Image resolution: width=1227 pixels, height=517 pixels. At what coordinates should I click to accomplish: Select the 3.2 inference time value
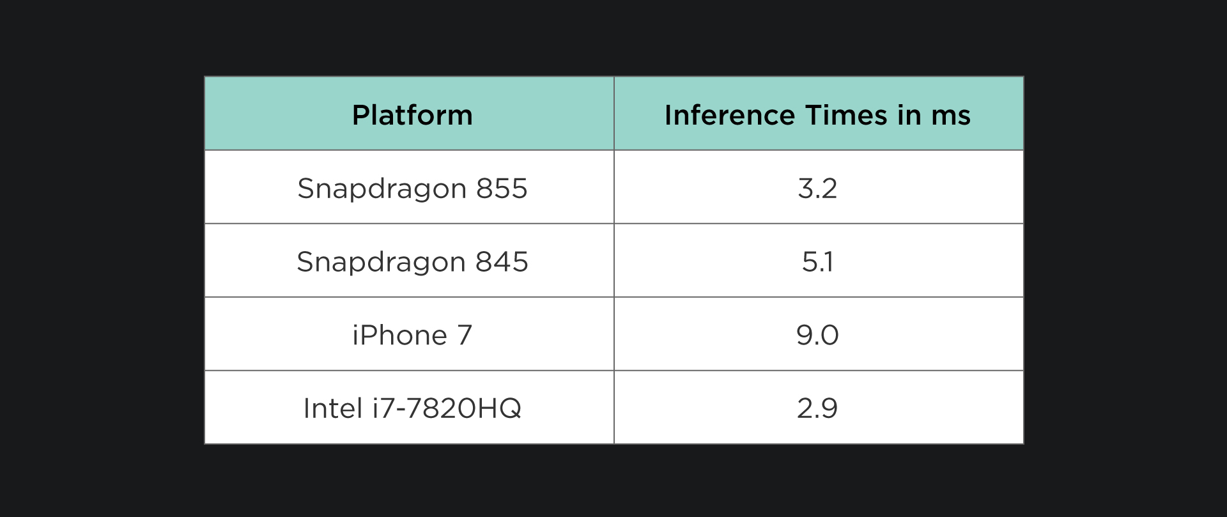[x=817, y=189]
